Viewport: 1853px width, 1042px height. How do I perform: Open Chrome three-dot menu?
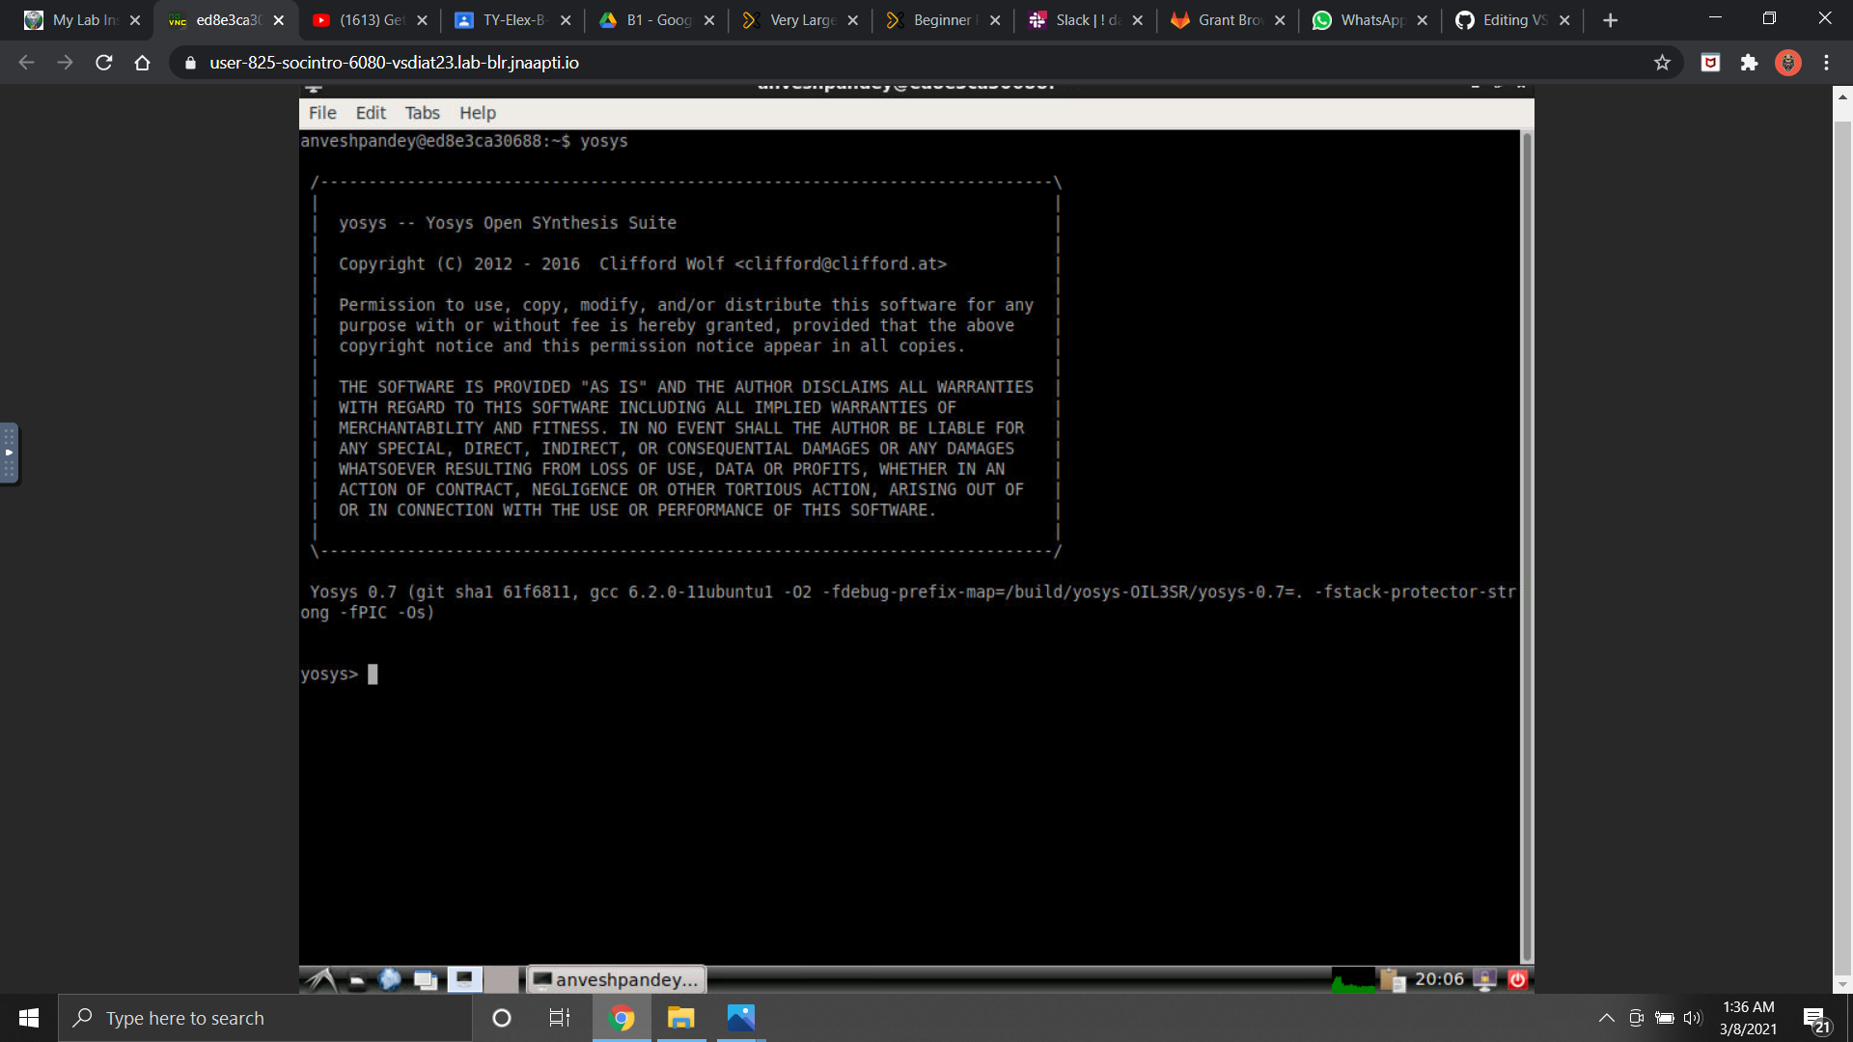pyautogui.click(x=1826, y=63)
